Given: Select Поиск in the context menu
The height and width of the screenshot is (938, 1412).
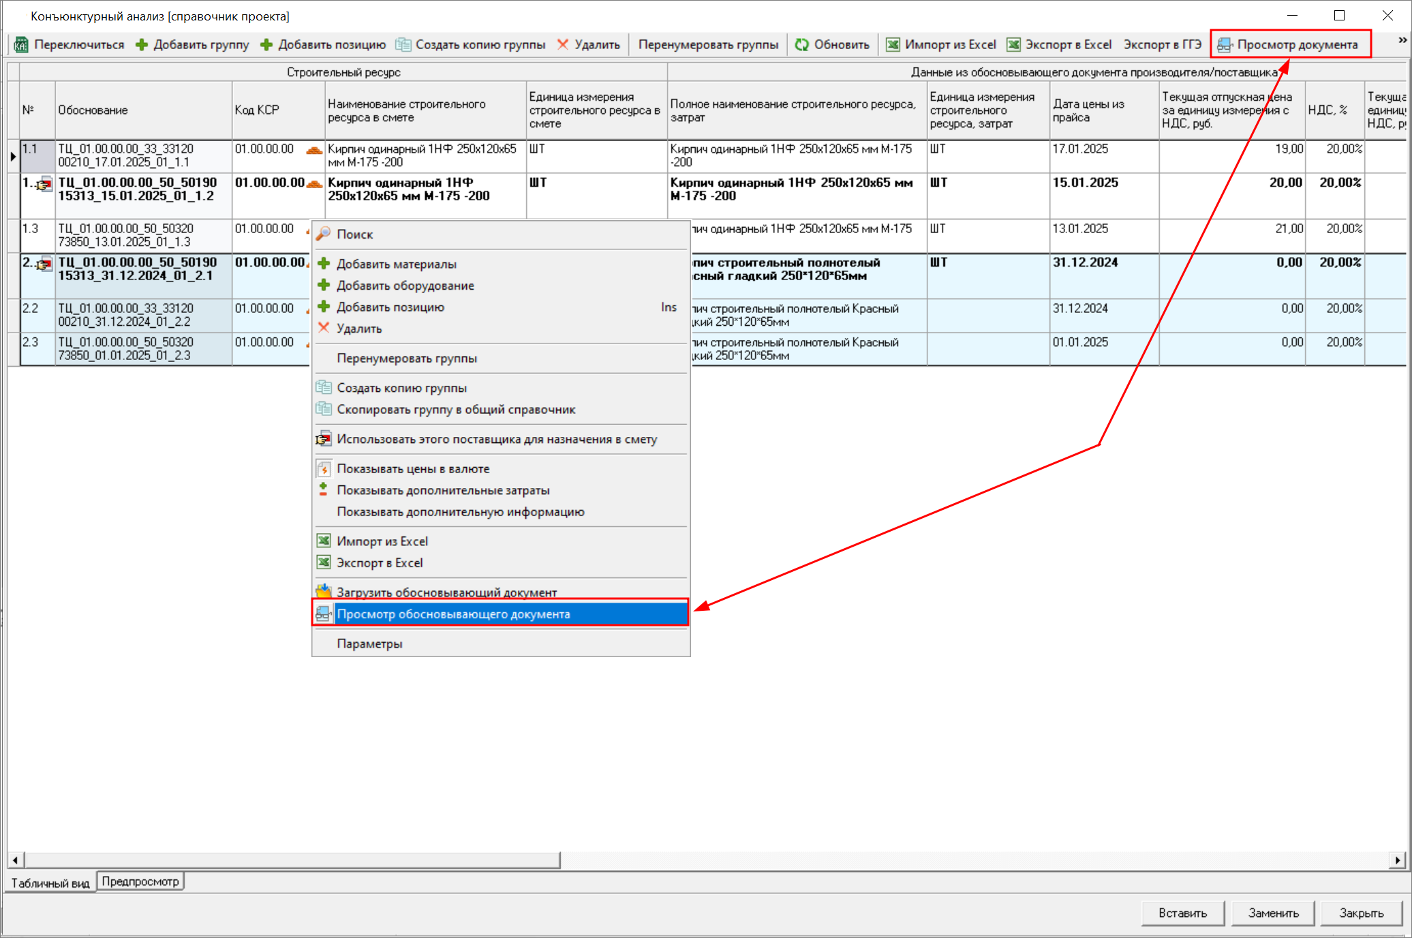Looking at the screenshot, I should [x=500, y=234].
